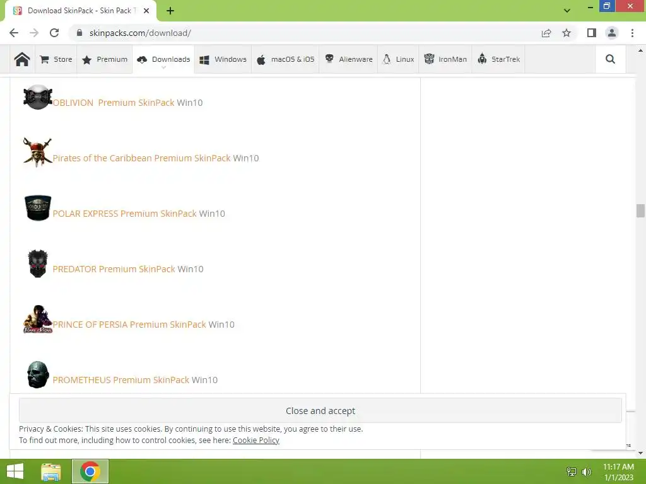Open volume speaker tray icon
The width and height of the screenshot is (646, 484).
(587, 471)
